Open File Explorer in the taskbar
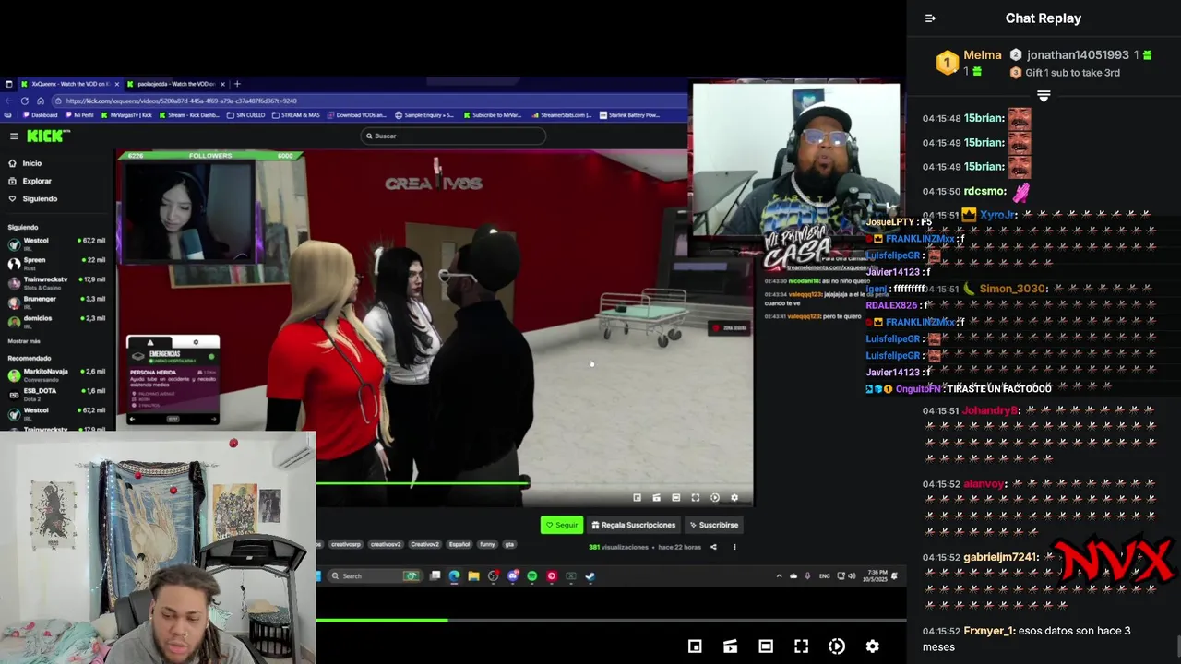 coord(473,576)
